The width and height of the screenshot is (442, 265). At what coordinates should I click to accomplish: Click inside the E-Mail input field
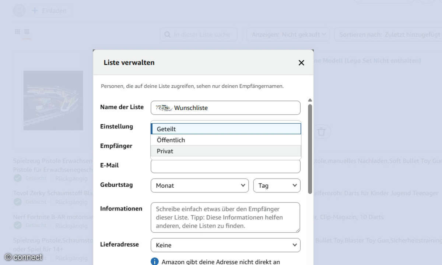tap(225, 166)
